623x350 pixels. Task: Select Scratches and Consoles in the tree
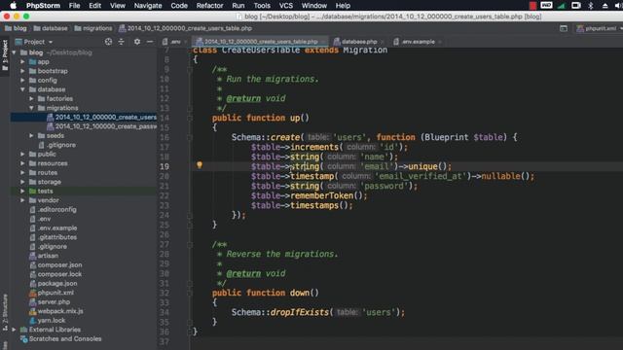[x=60, y=339]
